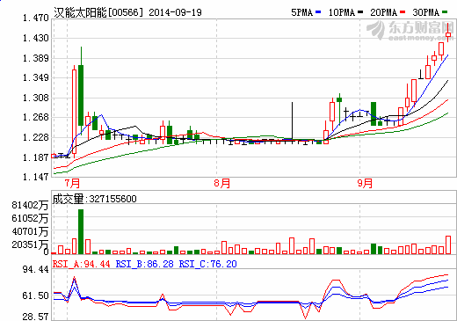457x321 pixels.
Task: Click the chart title 汉能太阳能[00566]
Action: (98, 12)
